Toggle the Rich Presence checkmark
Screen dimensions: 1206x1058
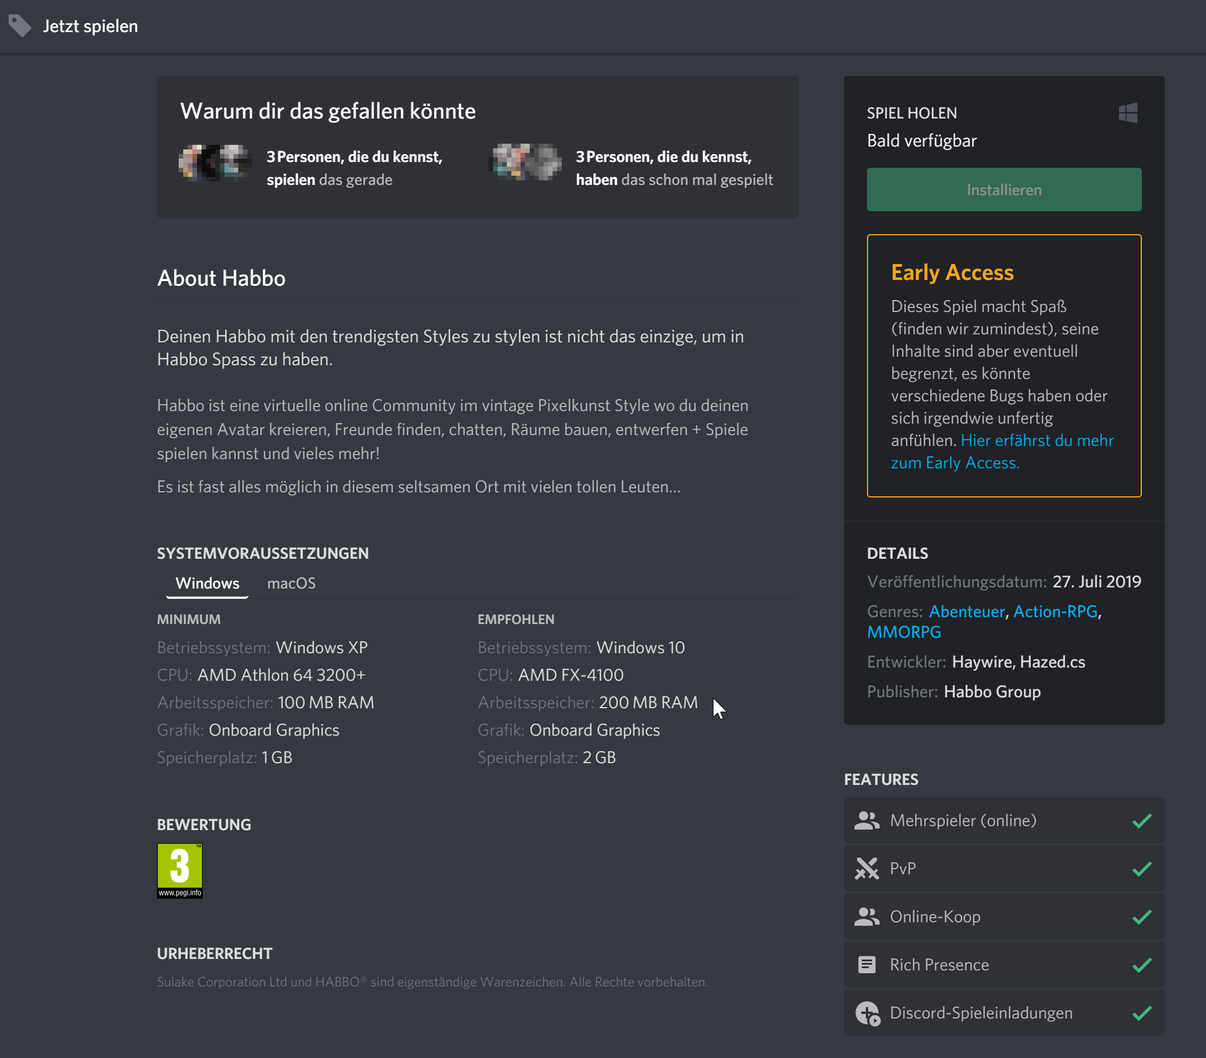pos(1142,965)
